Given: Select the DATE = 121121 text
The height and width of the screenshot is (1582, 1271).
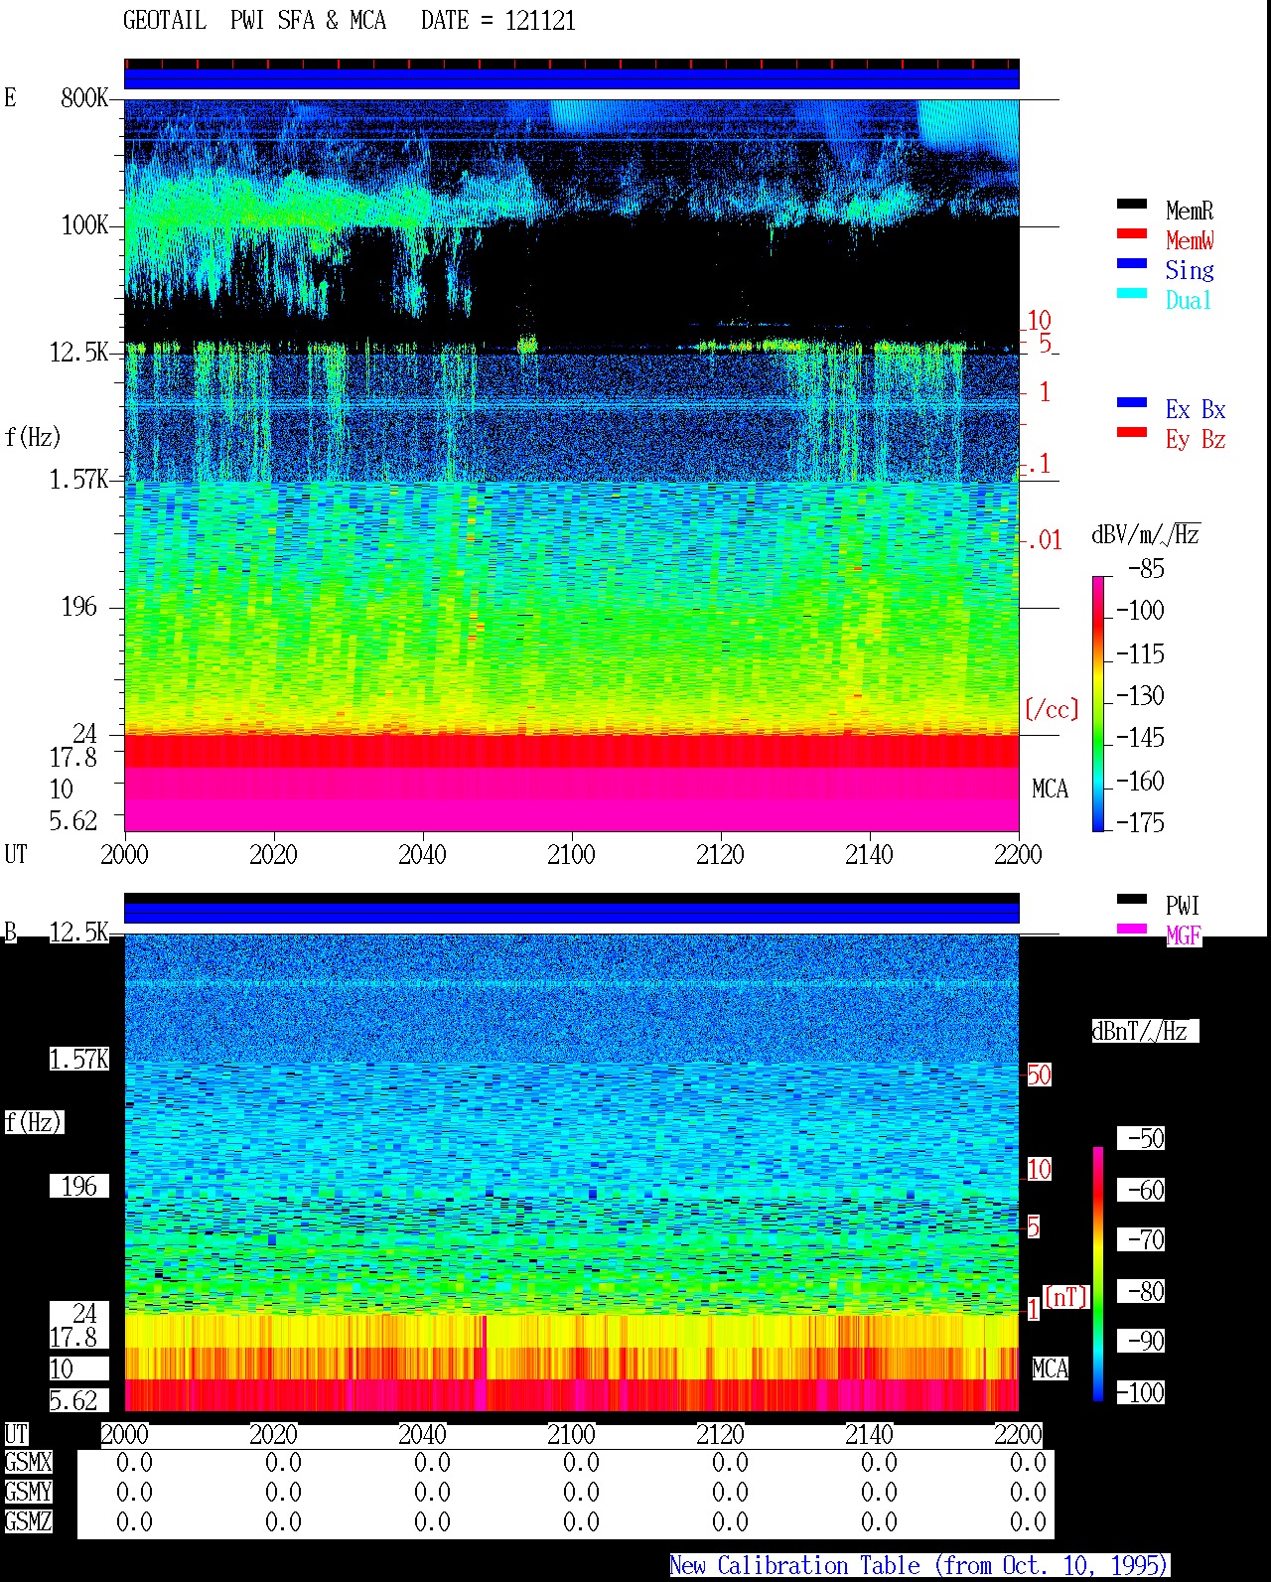Looking at the screenshot, I should coord(498,21).
